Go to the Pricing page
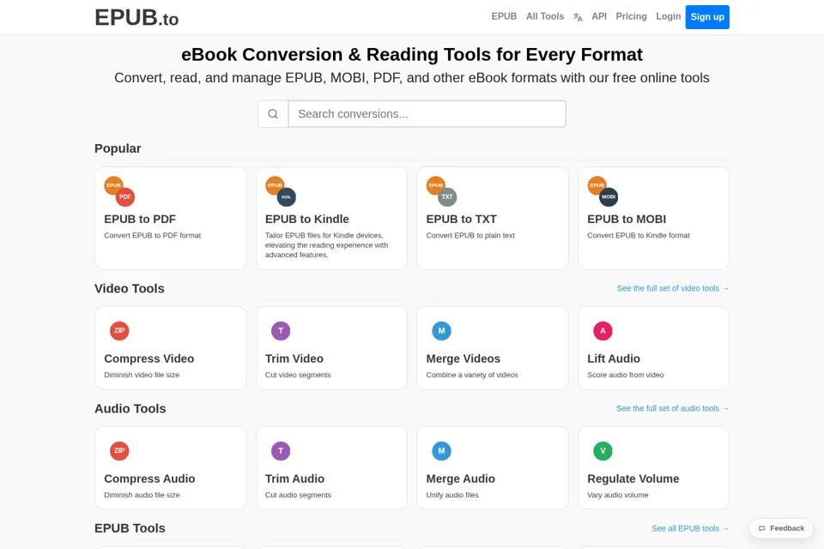Image resolution: width=824 pixels, height=549 pixels. 631,16
